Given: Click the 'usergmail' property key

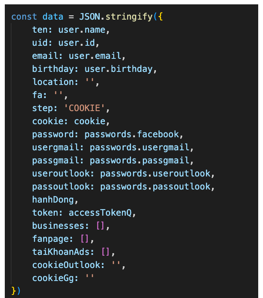Looking at the screenshot, I should click(55, 147).
